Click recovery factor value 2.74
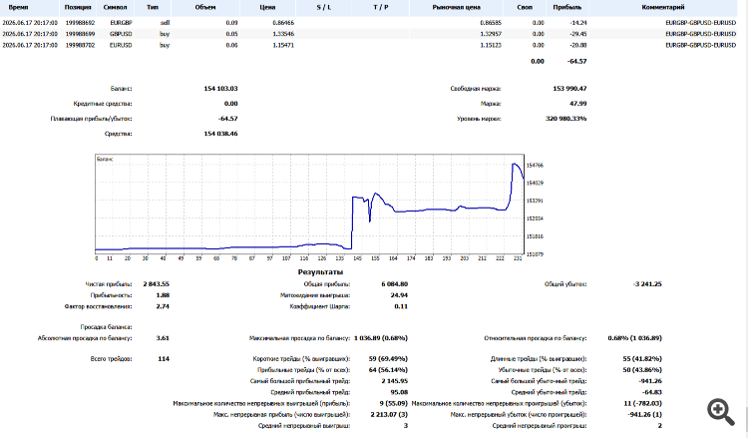This screenshot has height=438, width=748. coord(163,306)
